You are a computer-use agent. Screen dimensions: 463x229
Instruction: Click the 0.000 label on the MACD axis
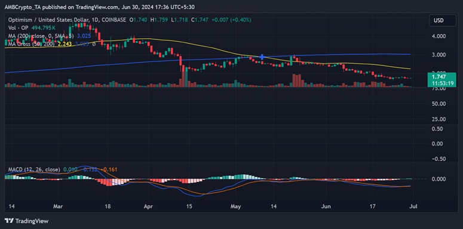click(x=438, y=179)
